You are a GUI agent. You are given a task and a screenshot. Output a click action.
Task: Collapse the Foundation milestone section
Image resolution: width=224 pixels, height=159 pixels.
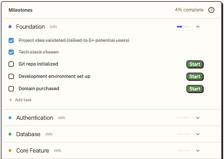pyautogui.click(x=198, y=27)
